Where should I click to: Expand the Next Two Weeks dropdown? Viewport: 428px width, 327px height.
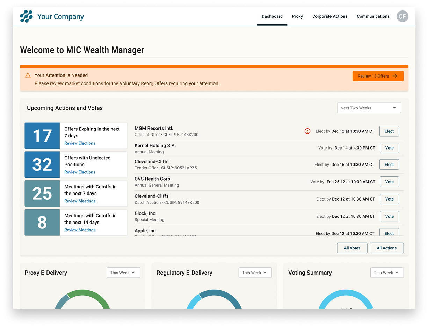pyautogui.click(x=369, y=108)
